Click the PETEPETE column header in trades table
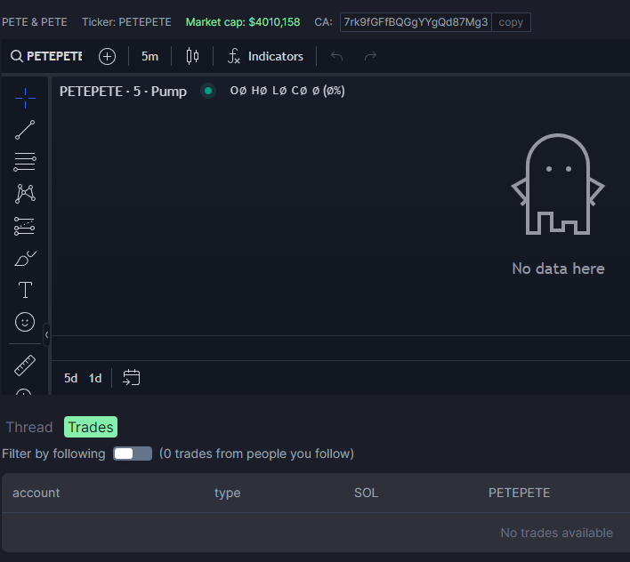The image size is (630, 562). point(519,493)
